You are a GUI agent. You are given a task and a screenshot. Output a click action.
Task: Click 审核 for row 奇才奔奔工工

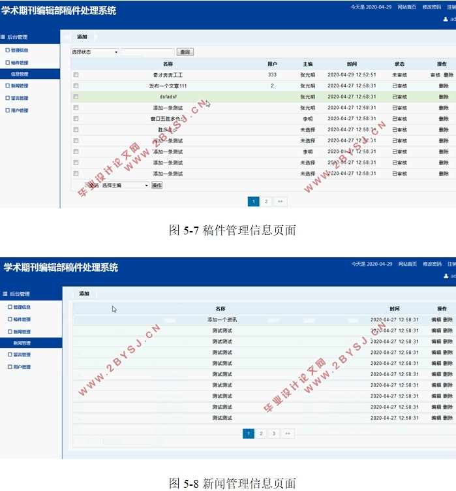coord(435,75)
